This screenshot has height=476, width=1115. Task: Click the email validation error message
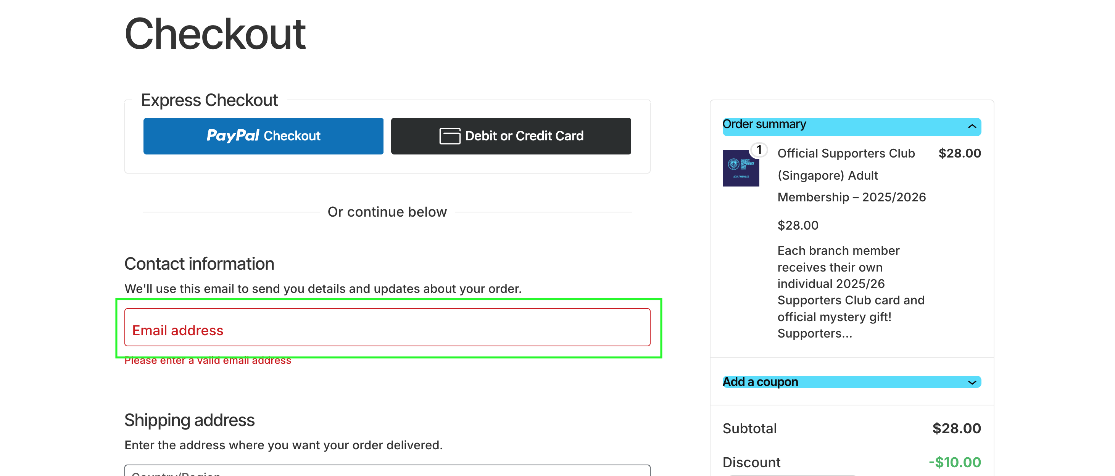(x=208, y=361)
